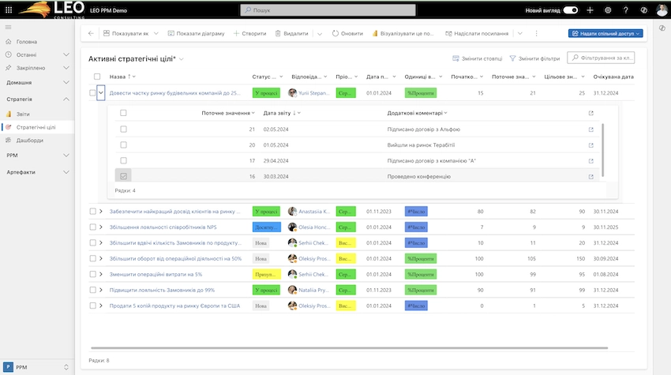
Task: Select checkbox for row 'Вийшли на ринок Терабітії'
Action: [x=123, y=144]
